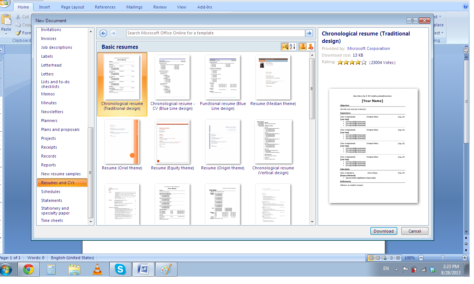The width and height of the screenshot is (474, 284).
Task: Open Paint from the taskbar
Action: [x=166, y=270]
